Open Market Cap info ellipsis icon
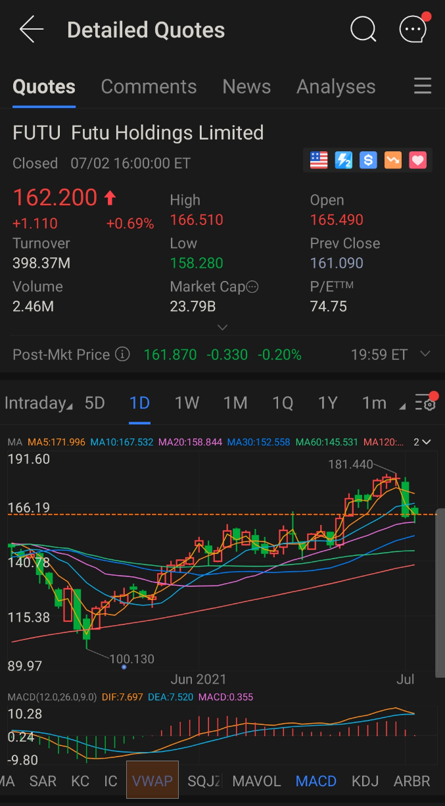This screenshot has width=445, height=806. click(252, 287)
